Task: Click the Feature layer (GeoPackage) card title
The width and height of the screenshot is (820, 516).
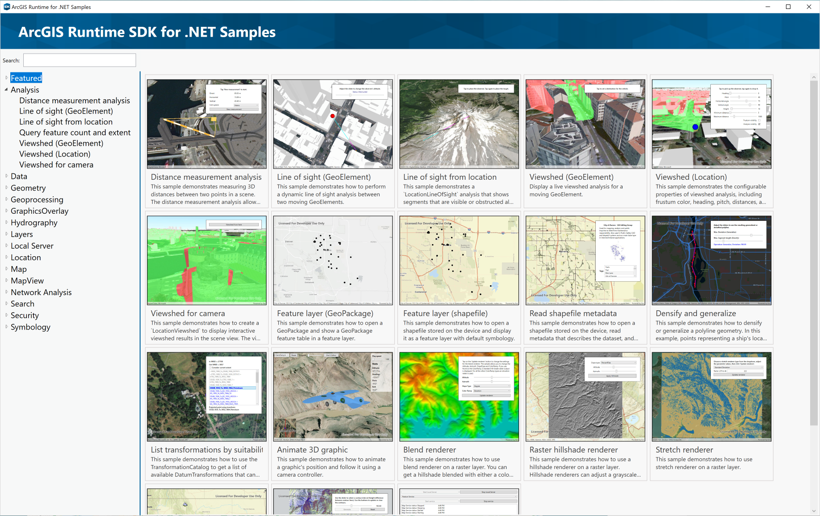Action: coord(325,313)
